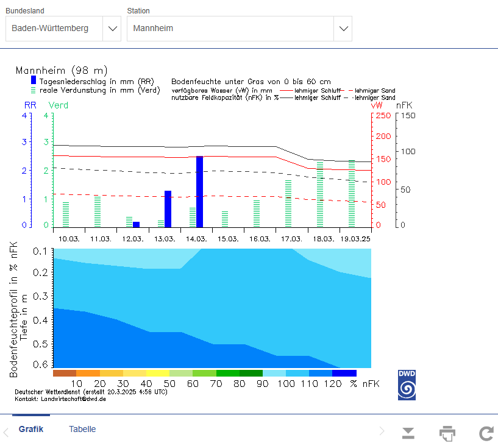The image size is (498, 443).
Task: Click the blue precipitation bar at 13.03.
Action: [x=168, y=208]
